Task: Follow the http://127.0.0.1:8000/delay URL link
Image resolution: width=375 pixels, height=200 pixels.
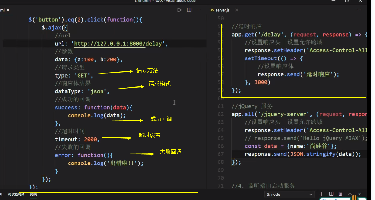Action: [118, 44]
